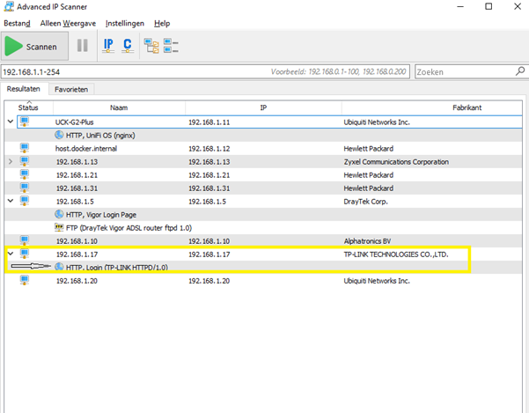Close the Advanced IP Scanner window
This screenshot has height=413, width=529.
518,6
